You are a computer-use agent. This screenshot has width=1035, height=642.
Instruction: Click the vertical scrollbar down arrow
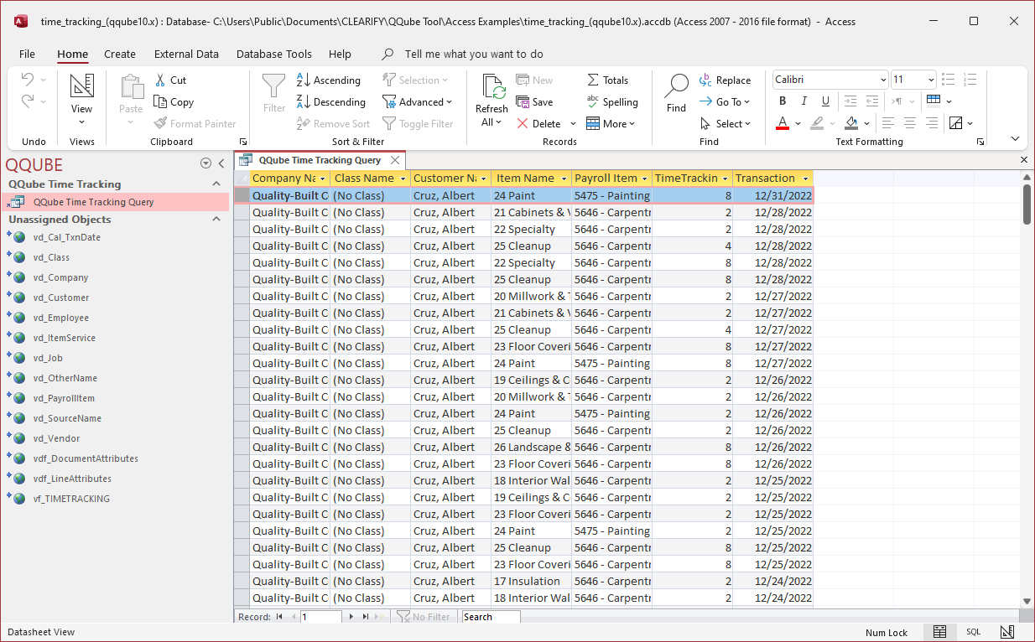(1027, 601)
